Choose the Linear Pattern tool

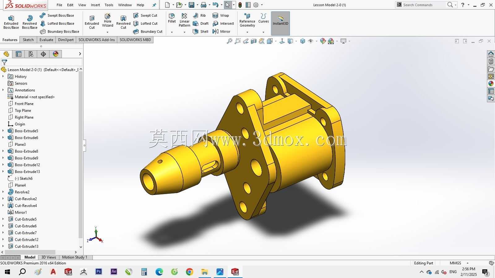[184, 20]
